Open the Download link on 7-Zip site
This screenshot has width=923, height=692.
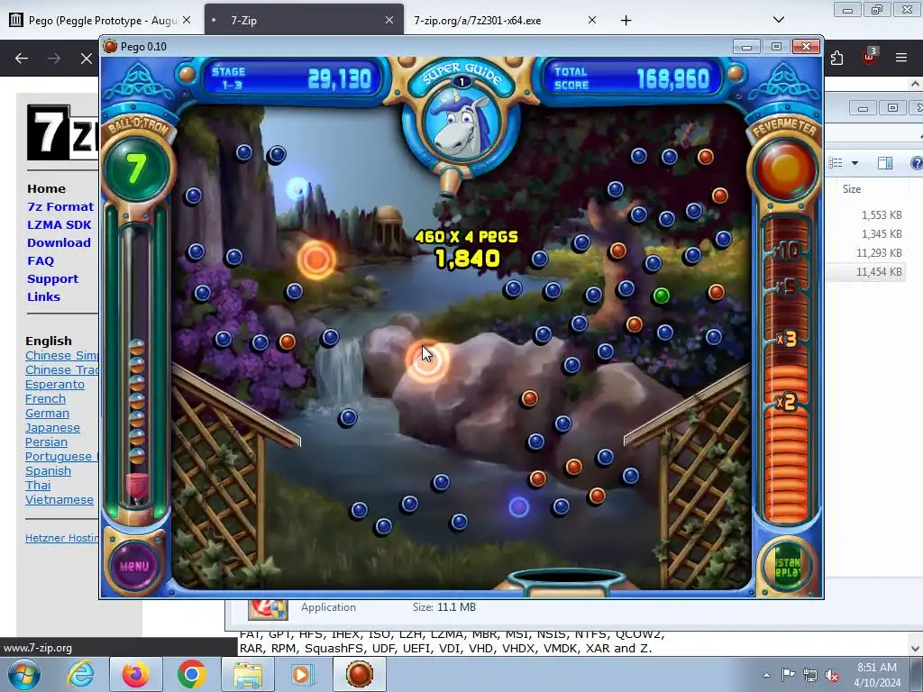pos(59,243)
